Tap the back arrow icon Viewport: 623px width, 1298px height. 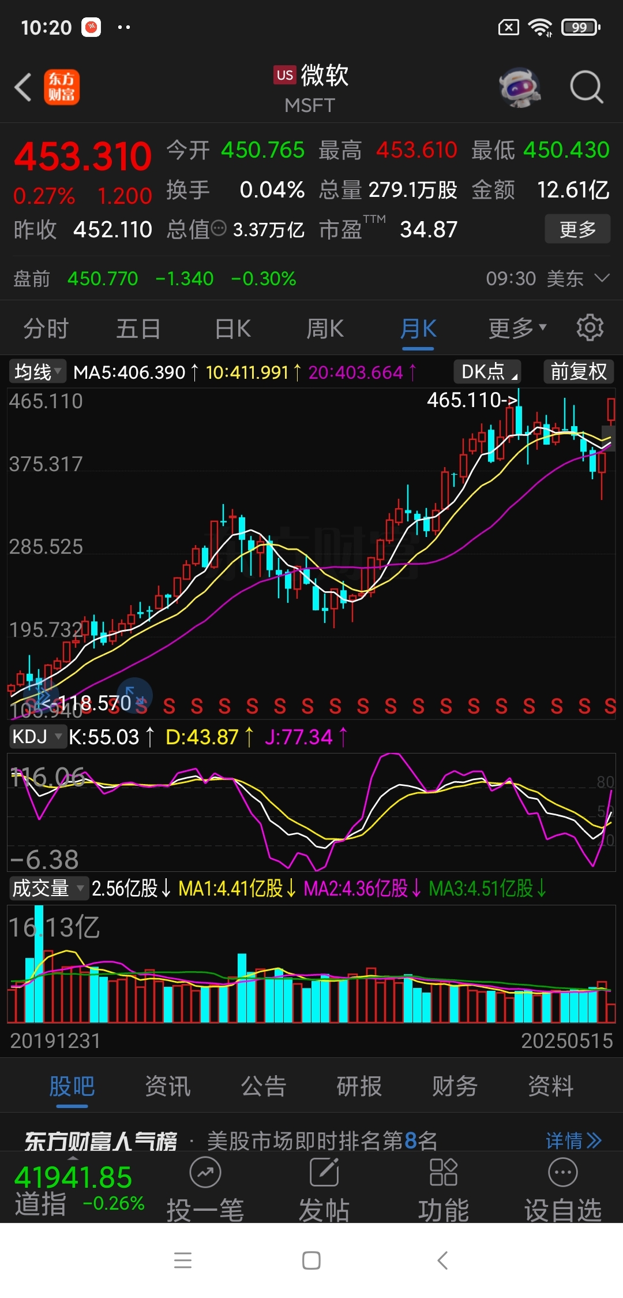pyautogui.click(x=23, y=88)
